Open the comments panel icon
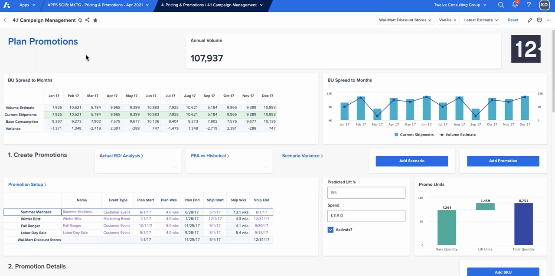This screenshot has width=555, height=276. [539, 20]
